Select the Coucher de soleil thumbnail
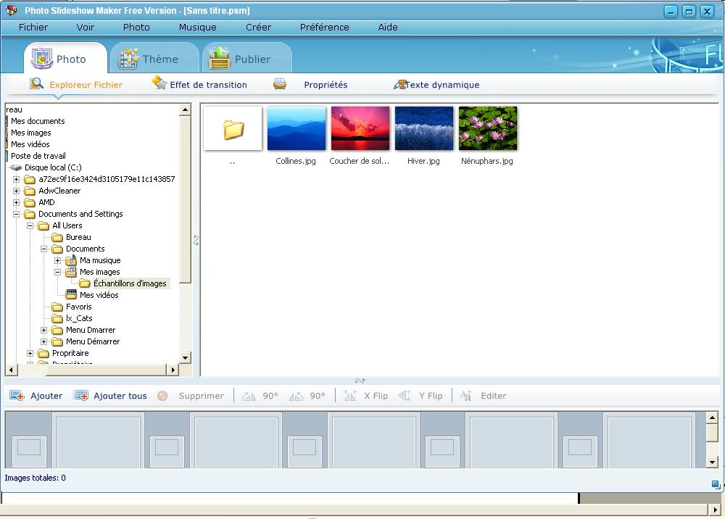The image size is (725, 519). [360, 129]
